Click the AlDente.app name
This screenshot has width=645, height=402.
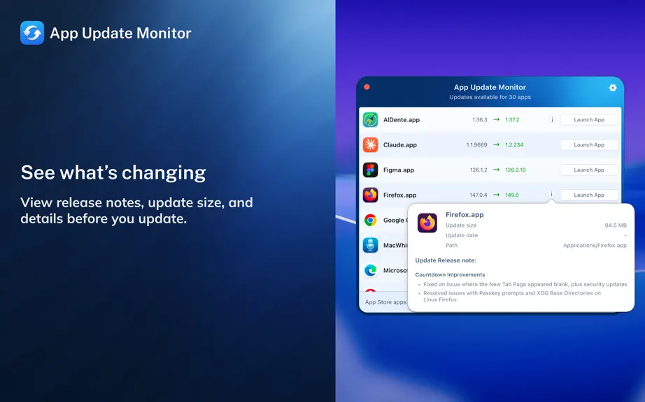tap(402, 120)
